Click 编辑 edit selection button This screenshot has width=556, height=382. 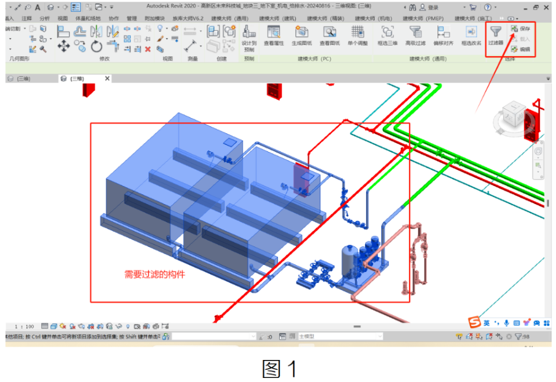tap(521, 49)
